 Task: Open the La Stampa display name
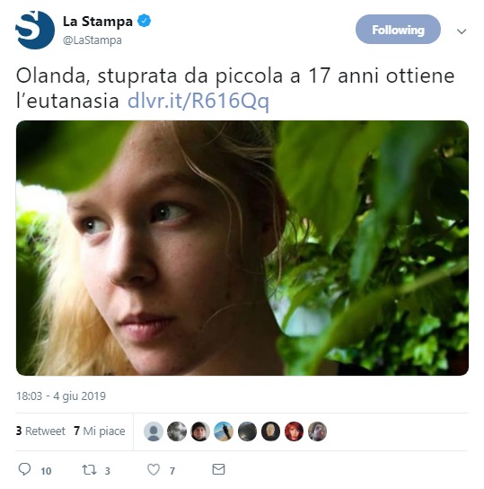coord(98,22)
